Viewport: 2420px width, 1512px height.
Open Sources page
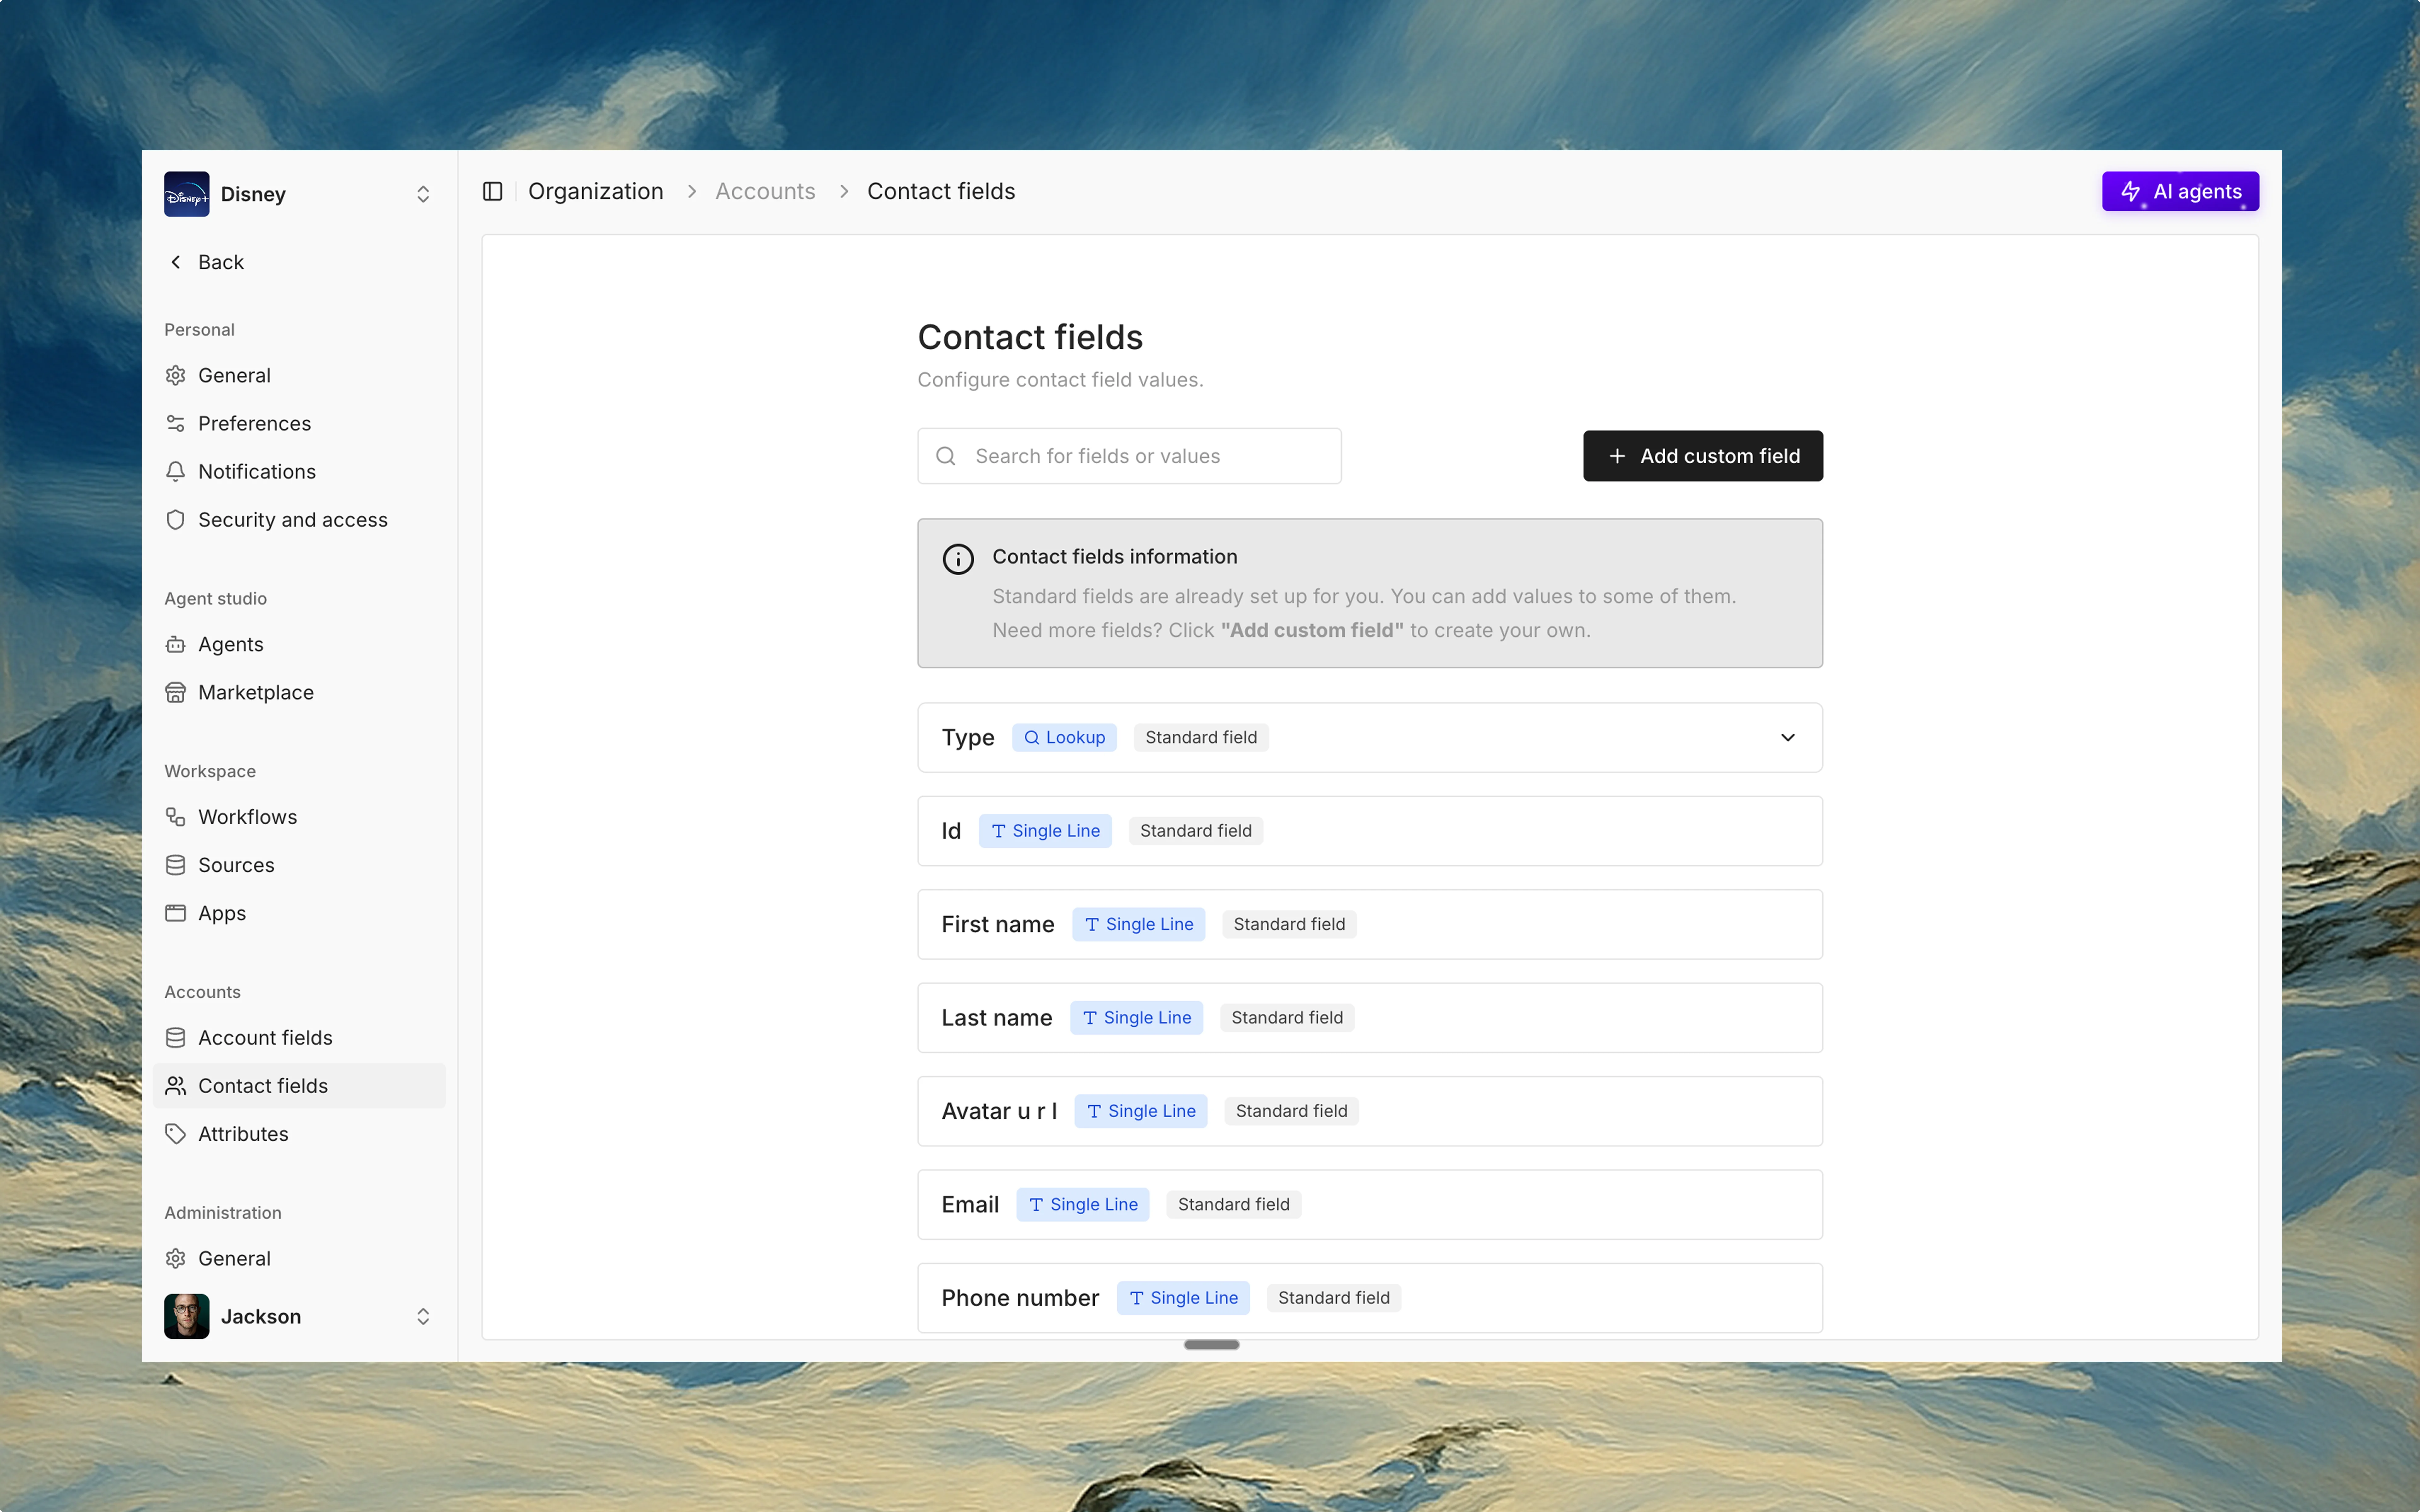click(x=299, y=865)
